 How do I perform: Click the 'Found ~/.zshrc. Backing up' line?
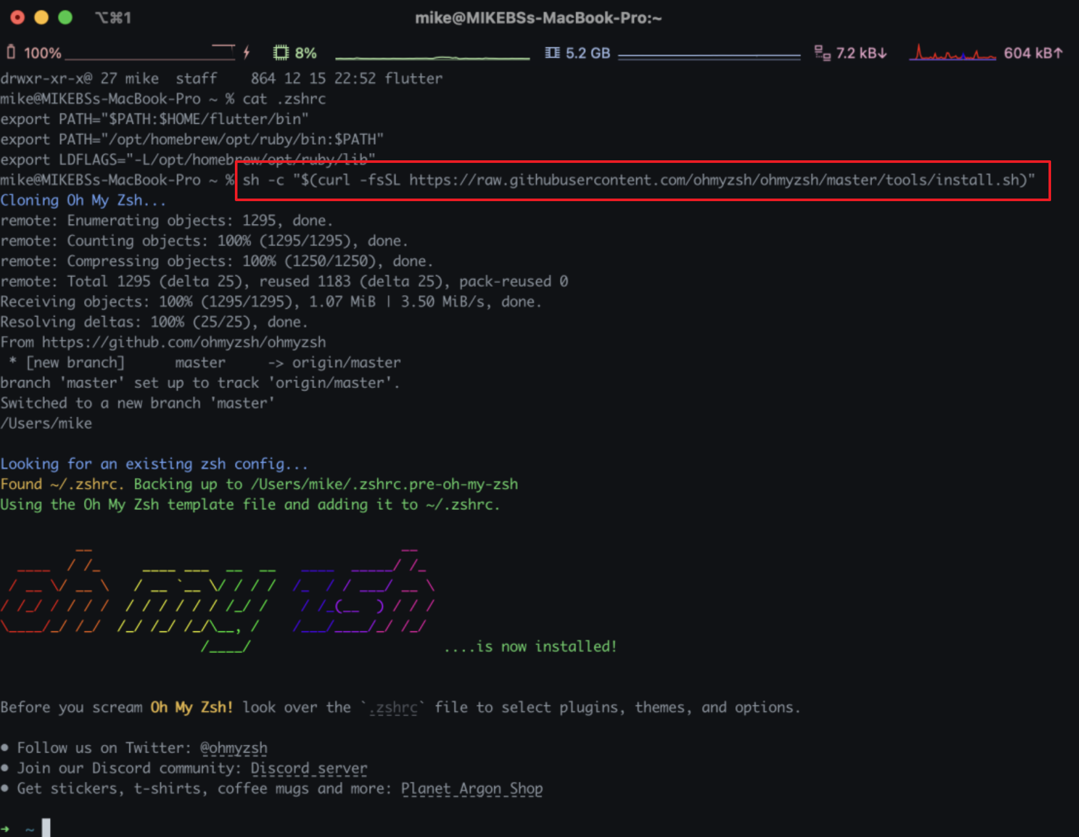click(x=259, y=484)
